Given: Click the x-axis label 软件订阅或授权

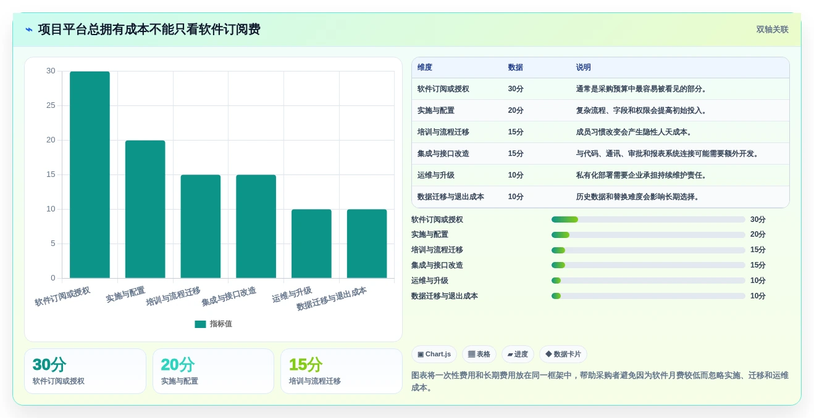Looking at the screenshot, I should 62,297.
